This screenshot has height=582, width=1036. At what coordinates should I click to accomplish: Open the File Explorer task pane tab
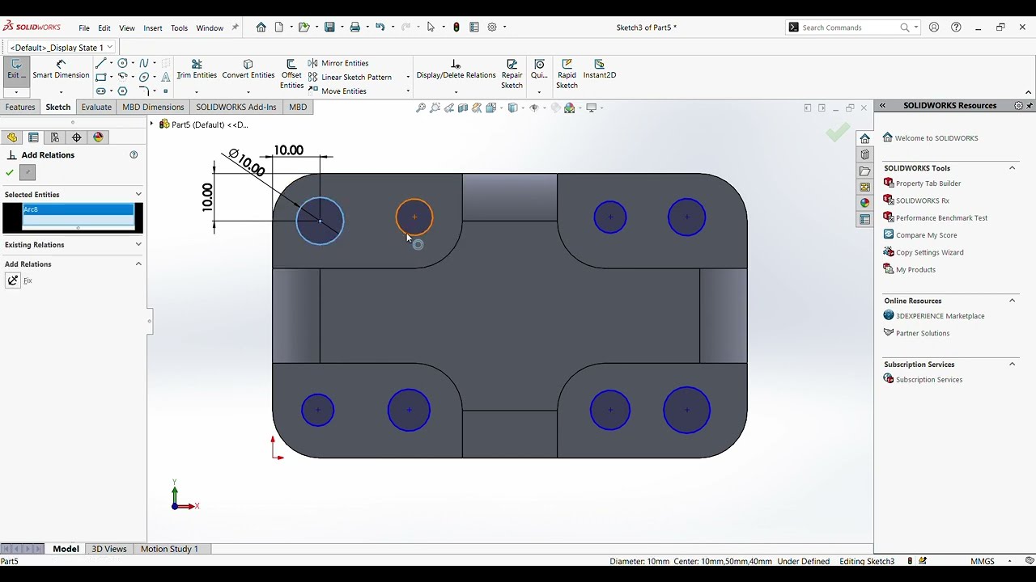(x=865, y=171)
